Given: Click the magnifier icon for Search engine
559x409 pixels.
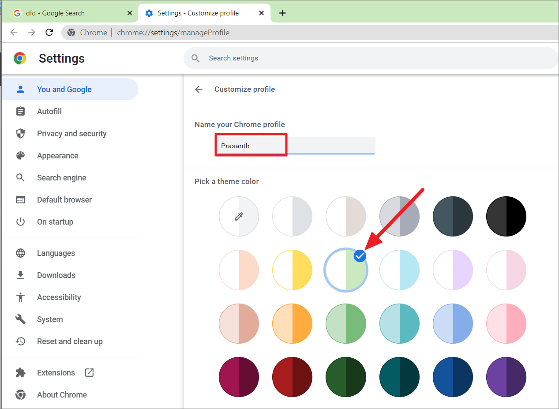Looking at the screenshot, I should click(x=20, y=177).
